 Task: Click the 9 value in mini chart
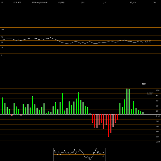pyautogui.click(x=103, y=153)
